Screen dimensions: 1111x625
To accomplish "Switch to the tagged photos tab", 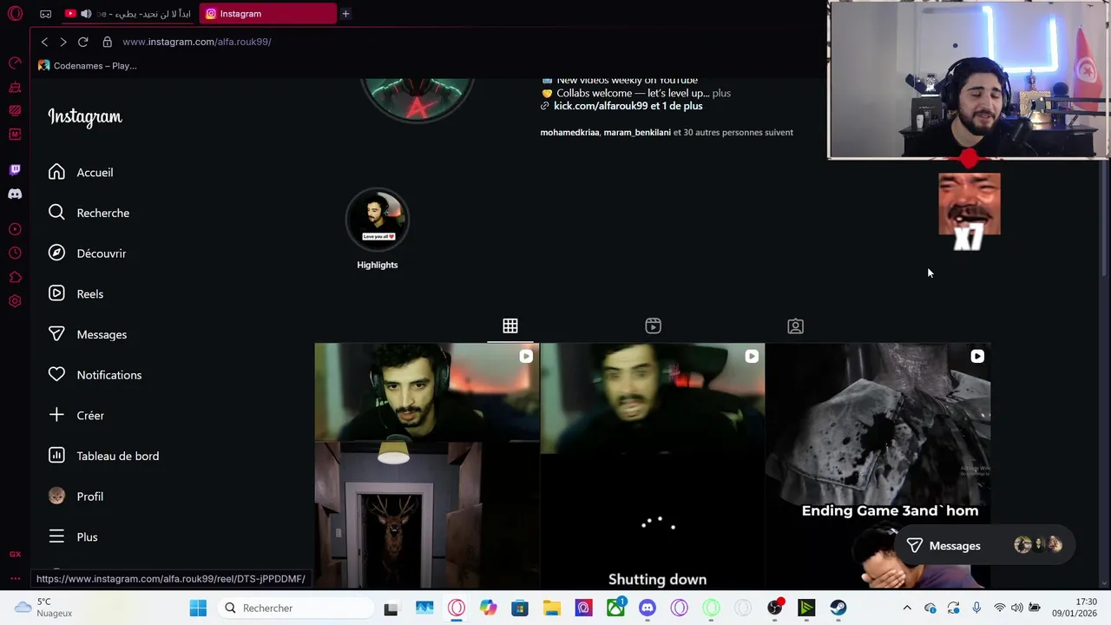I will [795, 326].
